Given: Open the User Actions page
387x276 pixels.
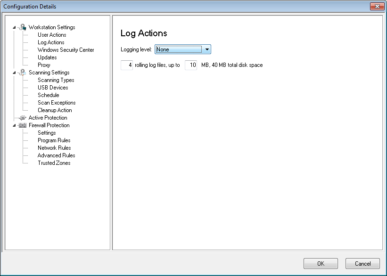Looking at the screenshot, I should tap(52, 35).
